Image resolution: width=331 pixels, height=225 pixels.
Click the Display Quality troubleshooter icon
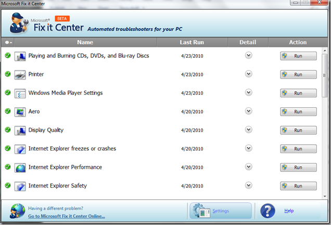(x=20, y=131)
